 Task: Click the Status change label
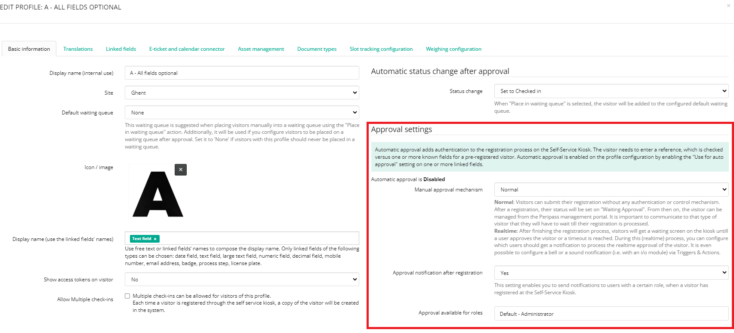pos(466,91)
